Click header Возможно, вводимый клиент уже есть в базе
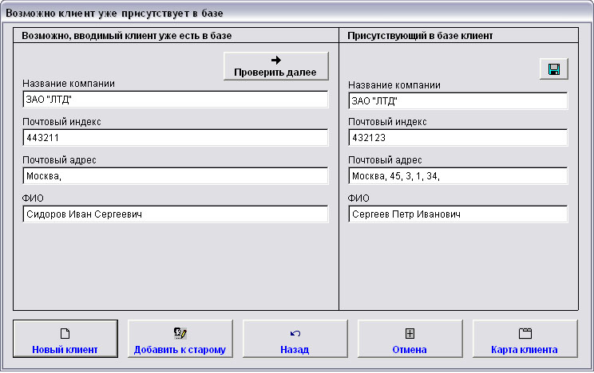This screenshot has height=373, width=594. tap(126, 36)
